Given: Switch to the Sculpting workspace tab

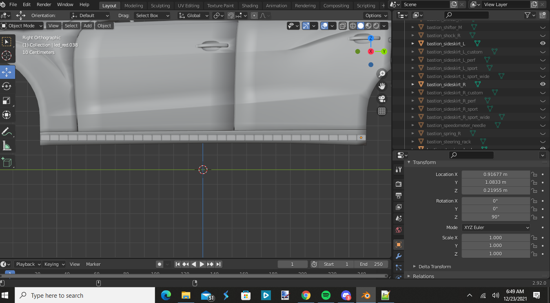Looking at the screenshot, I should 160,6.
